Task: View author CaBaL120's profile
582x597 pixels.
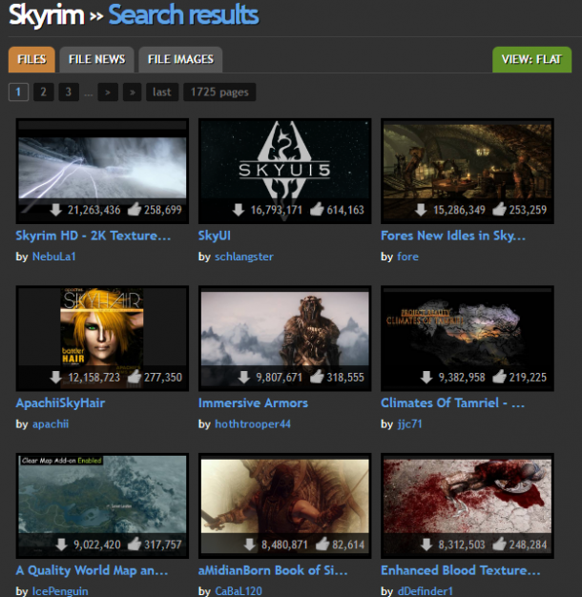Action: [239, 591]
